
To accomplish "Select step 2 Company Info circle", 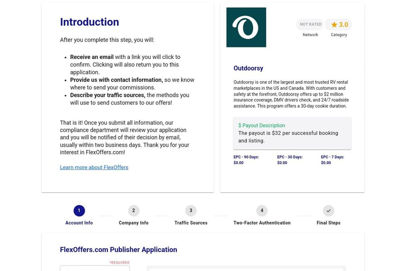I will [134, 211].
